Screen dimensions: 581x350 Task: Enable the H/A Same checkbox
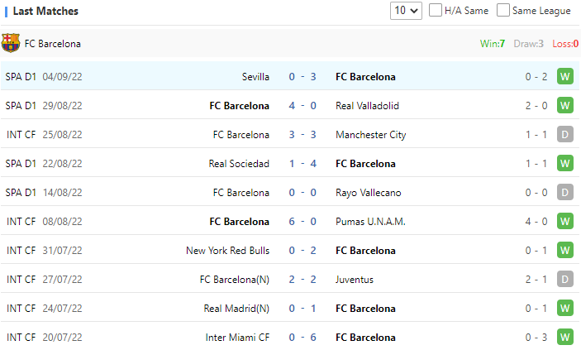point(434,11)
